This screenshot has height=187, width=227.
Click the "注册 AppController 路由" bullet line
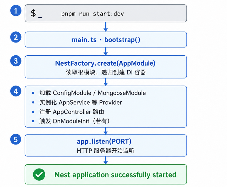(x=72, y=112)
